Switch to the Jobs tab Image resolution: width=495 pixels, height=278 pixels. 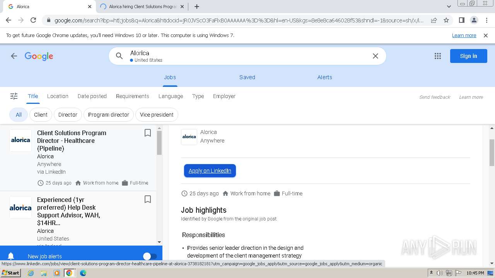(170, 77)
